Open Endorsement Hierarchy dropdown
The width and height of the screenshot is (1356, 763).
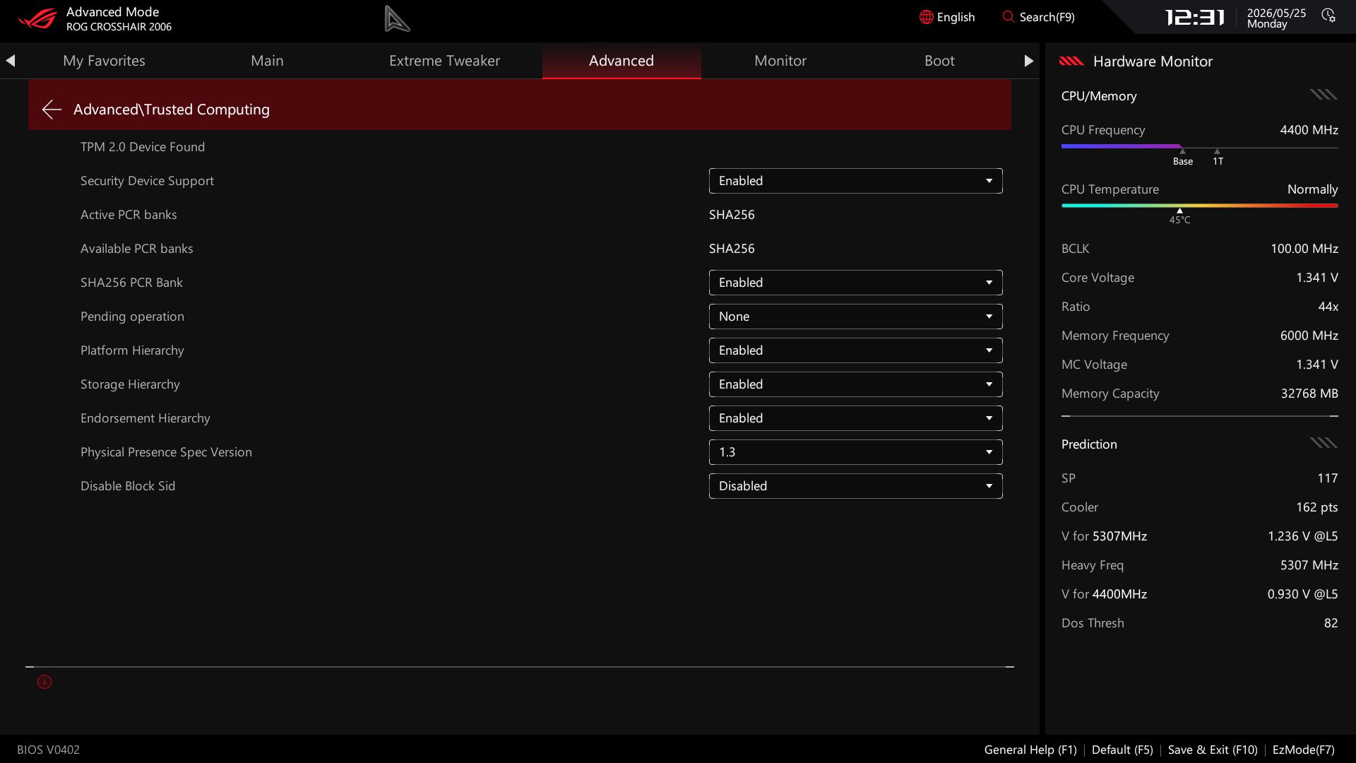[855, 418]
